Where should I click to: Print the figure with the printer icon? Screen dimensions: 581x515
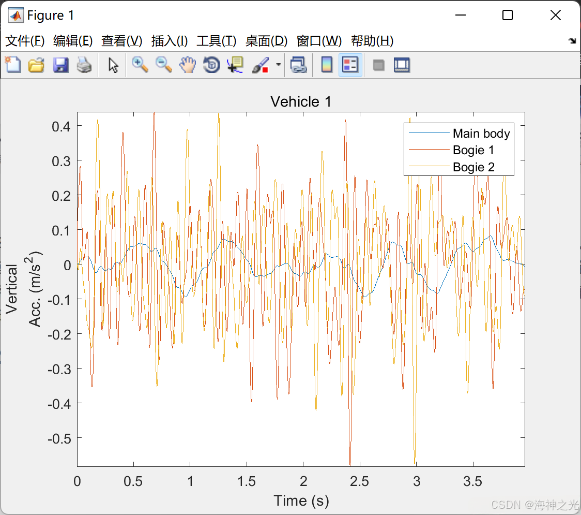[x=84, y=65]
